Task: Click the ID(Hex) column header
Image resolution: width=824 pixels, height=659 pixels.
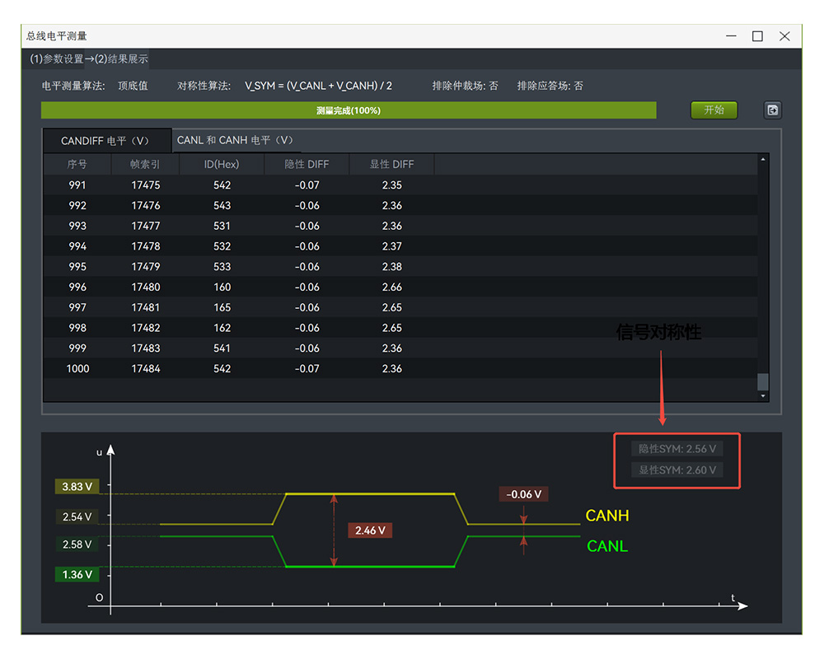Action: click(221, 165)
